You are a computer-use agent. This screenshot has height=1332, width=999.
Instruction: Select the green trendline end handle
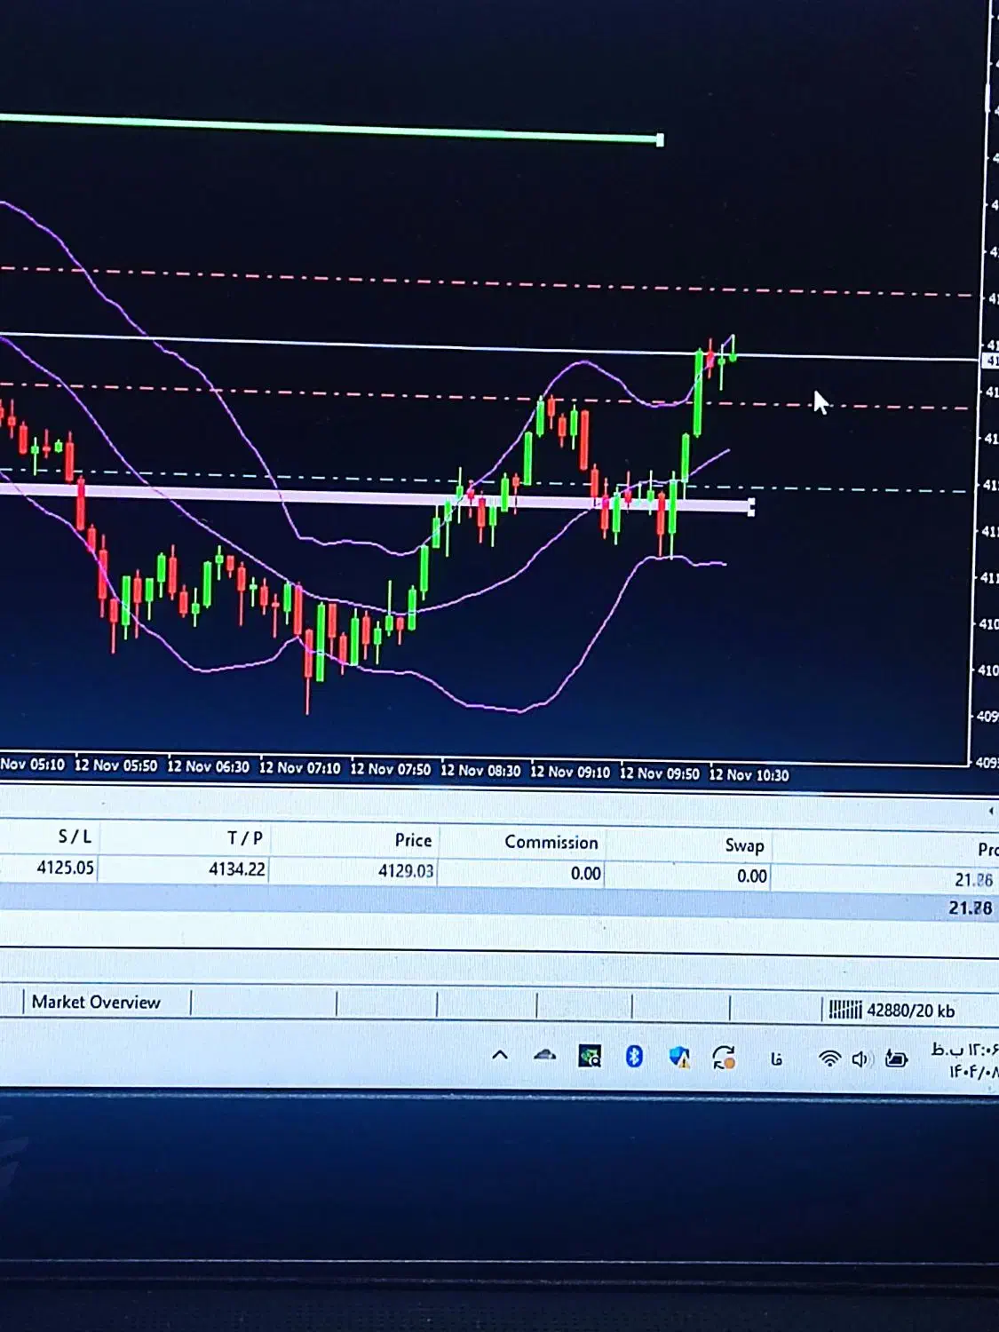pyautogui.click(x=660, y=140)
